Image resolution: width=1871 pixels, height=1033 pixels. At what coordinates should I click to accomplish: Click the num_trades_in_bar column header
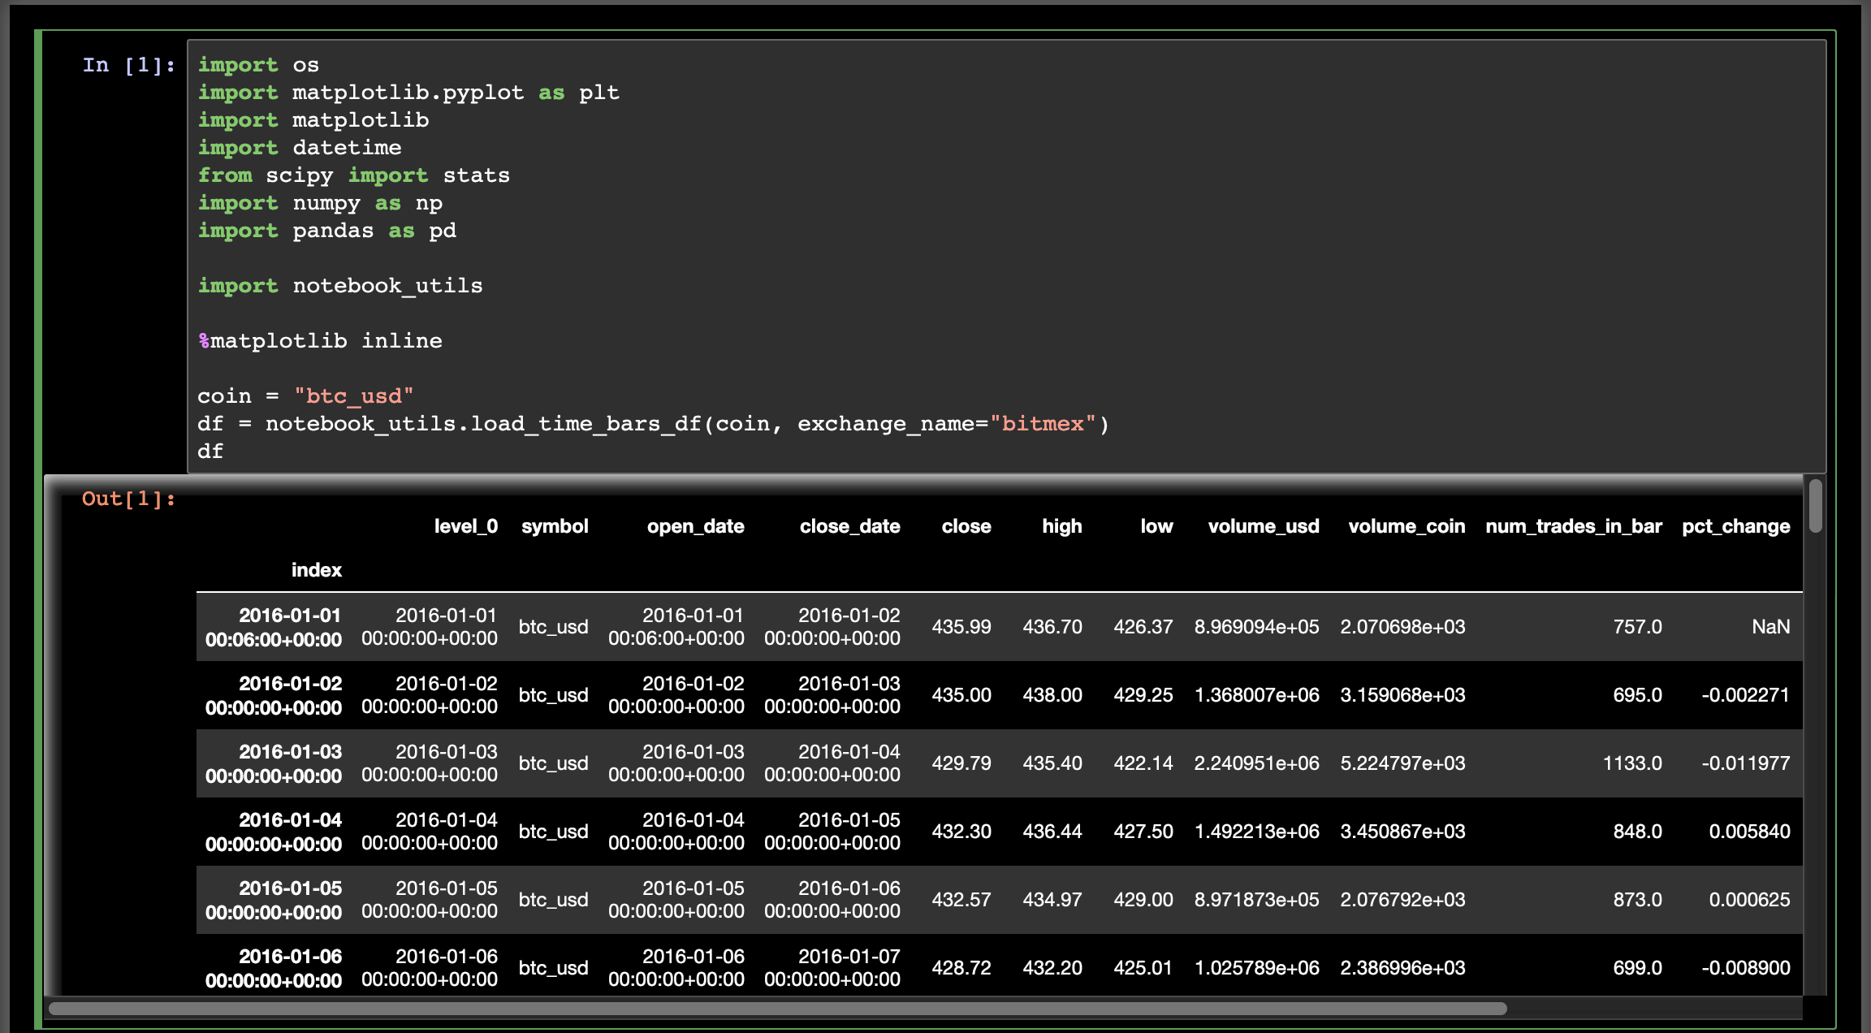click(1573, 526)
